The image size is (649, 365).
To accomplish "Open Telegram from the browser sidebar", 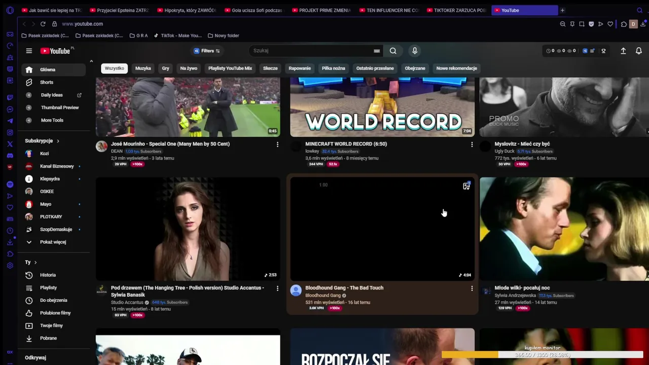I will 10,121.
